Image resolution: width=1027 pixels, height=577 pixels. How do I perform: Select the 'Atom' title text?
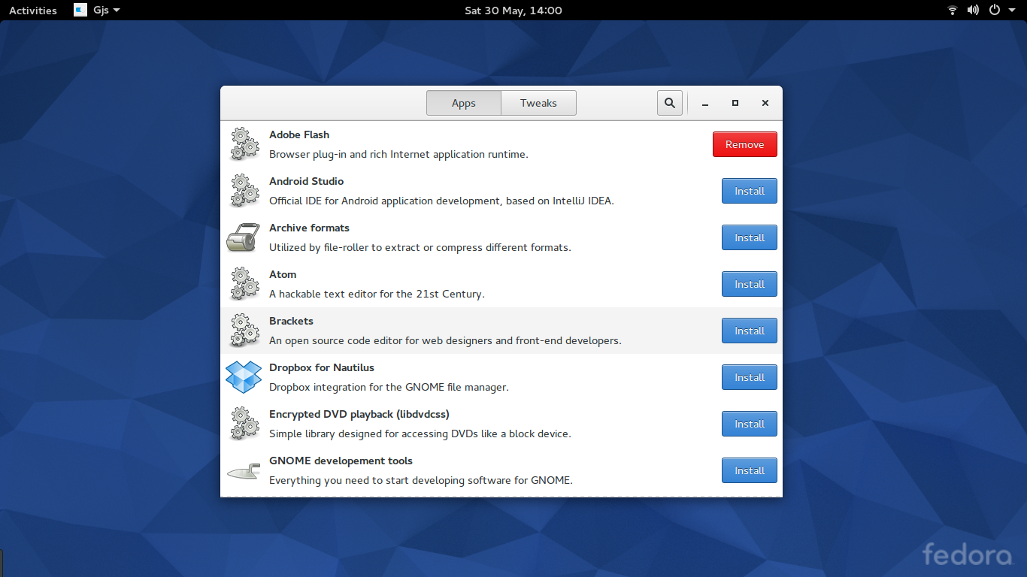283,274
